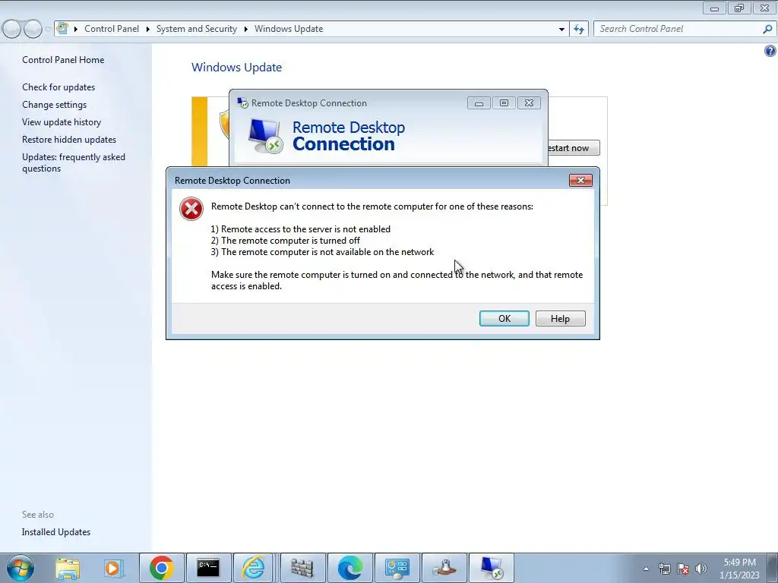Expand arrow before Control Panel breadcrumb

76,29
